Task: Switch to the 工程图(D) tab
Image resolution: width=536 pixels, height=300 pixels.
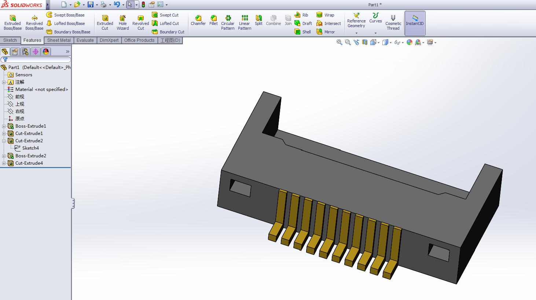Action: point(170,40)
